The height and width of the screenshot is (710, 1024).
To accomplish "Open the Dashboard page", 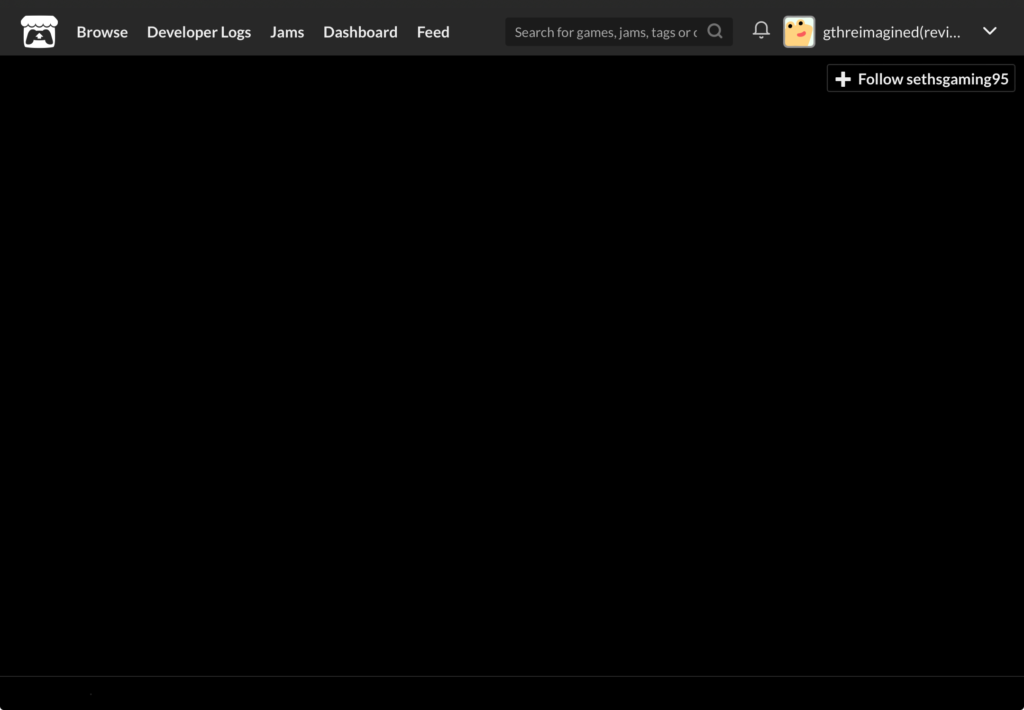I will pyautogui.click(x=360, y=32).
